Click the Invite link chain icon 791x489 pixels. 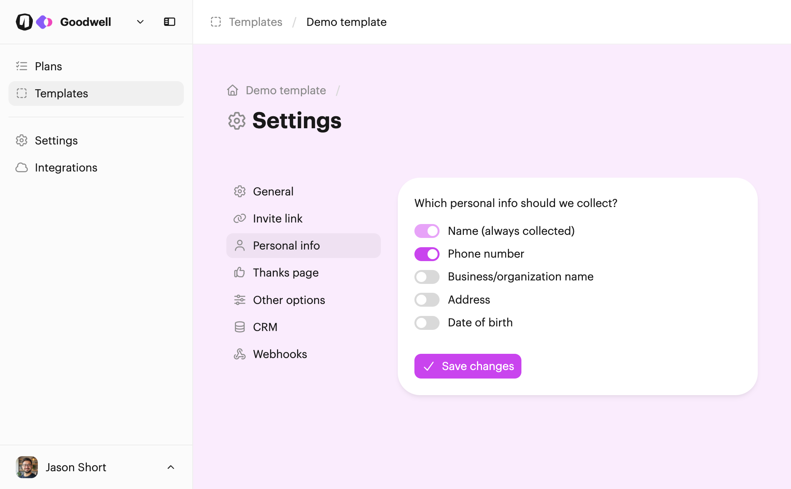[x=240, y=219]
